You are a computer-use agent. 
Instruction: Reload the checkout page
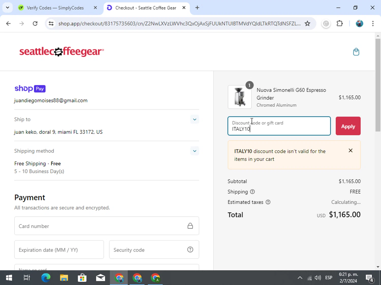click(35, 24)
